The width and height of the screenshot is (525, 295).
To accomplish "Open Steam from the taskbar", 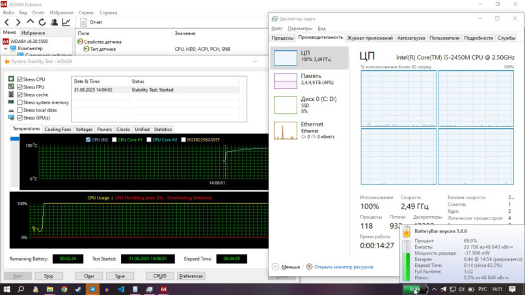I will pyautogui.click(x=78, y=289).
